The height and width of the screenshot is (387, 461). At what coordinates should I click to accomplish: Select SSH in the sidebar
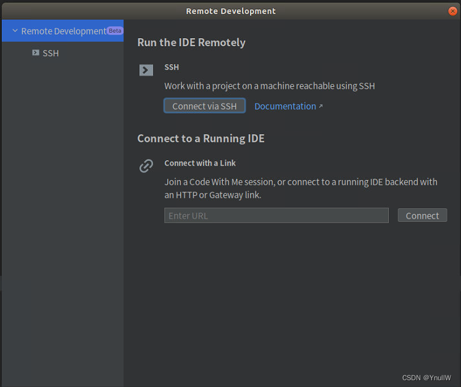coord(51,53)
